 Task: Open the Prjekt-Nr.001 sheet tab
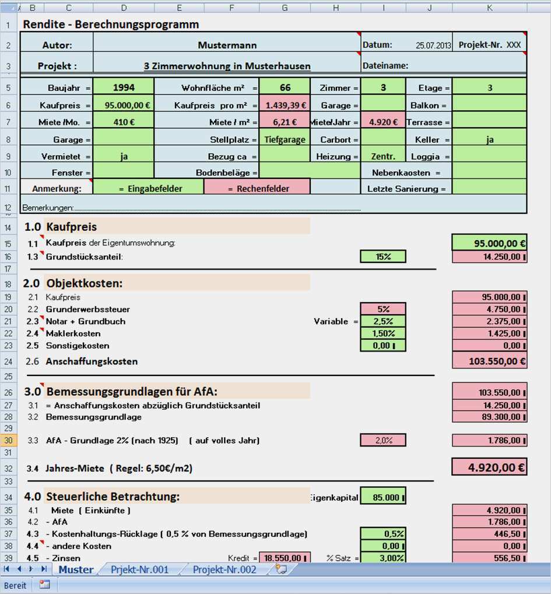139,570
